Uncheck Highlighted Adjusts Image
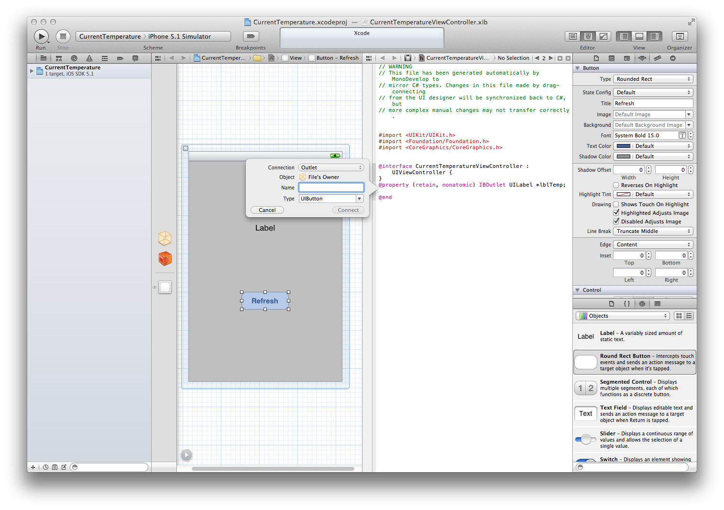Viewport: 724px width, 510px height. (x=616, y=213)
